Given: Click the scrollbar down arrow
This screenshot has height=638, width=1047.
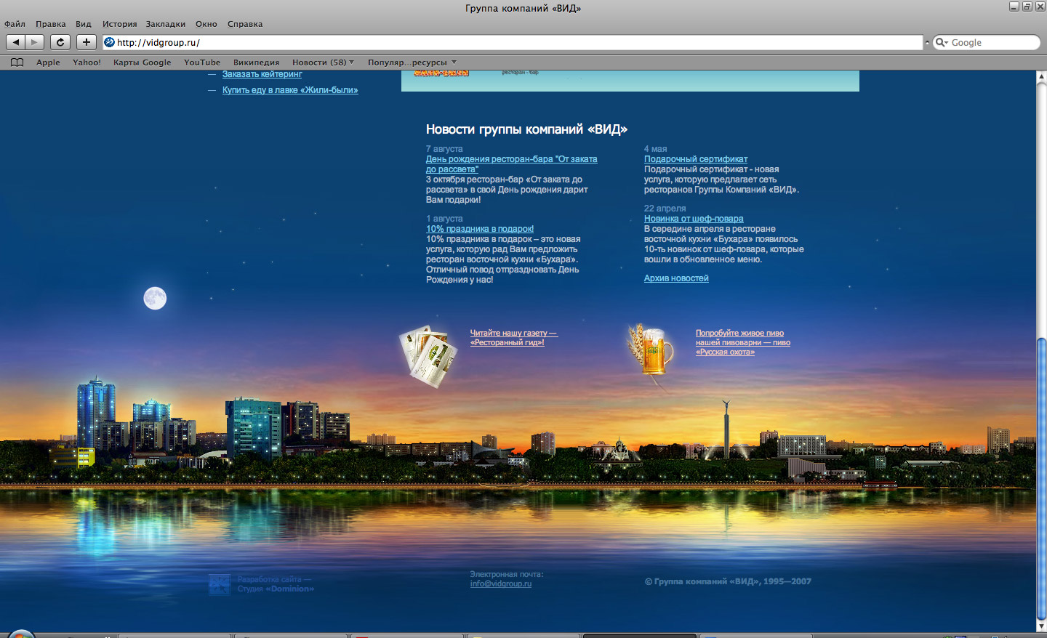Looking at the screenshot, I should pyautogui.click(x=1041, y=626).
